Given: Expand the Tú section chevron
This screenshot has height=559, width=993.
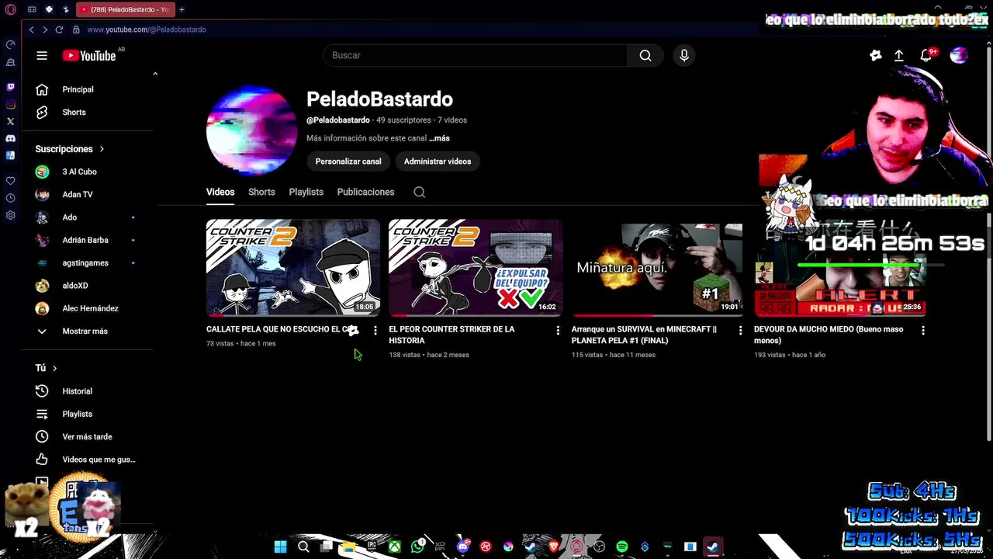Looking at the screenshot, I should pos(54,368).
